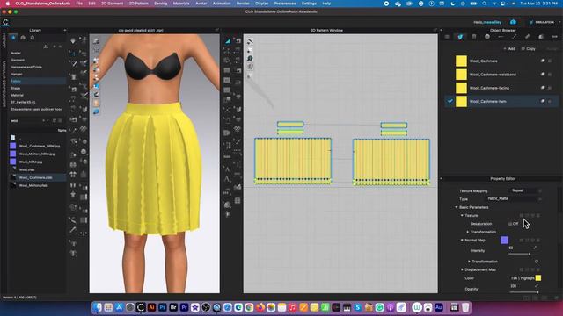Open the first Library tab icon
Screen dimensions: 563x316
(14, 37)
